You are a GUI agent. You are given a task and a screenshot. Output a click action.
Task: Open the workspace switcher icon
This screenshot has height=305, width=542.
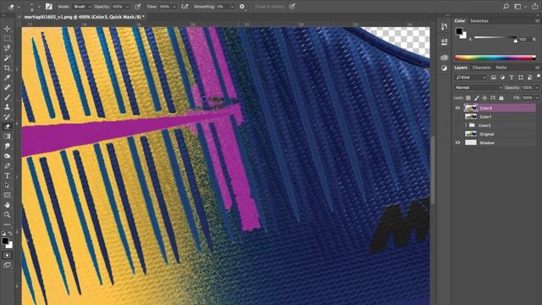[x=517, y=6]
